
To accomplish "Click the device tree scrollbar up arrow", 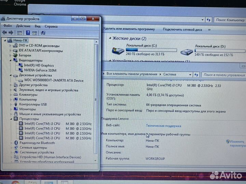I will [96, 42].
